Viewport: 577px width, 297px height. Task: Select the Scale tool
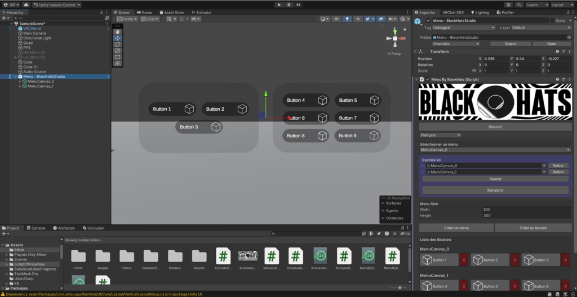(x=117, y=51)
